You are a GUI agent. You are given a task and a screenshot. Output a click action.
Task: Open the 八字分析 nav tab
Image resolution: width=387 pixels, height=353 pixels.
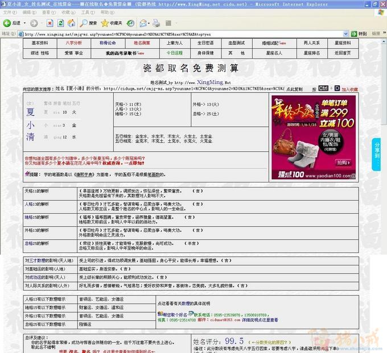click(x=73, y=43)
